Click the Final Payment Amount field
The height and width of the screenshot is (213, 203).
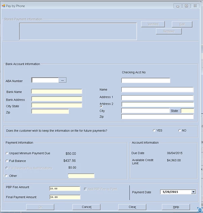(65, 197)
